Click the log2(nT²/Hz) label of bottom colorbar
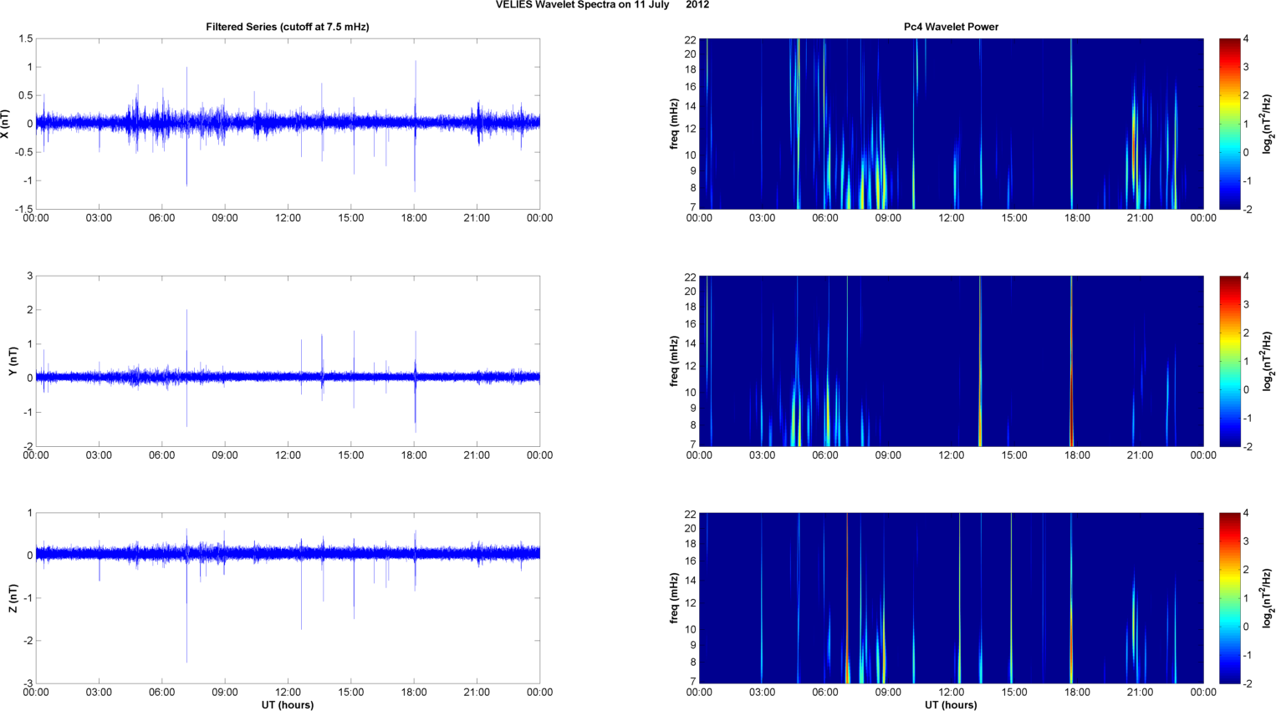 point(1268,598)
